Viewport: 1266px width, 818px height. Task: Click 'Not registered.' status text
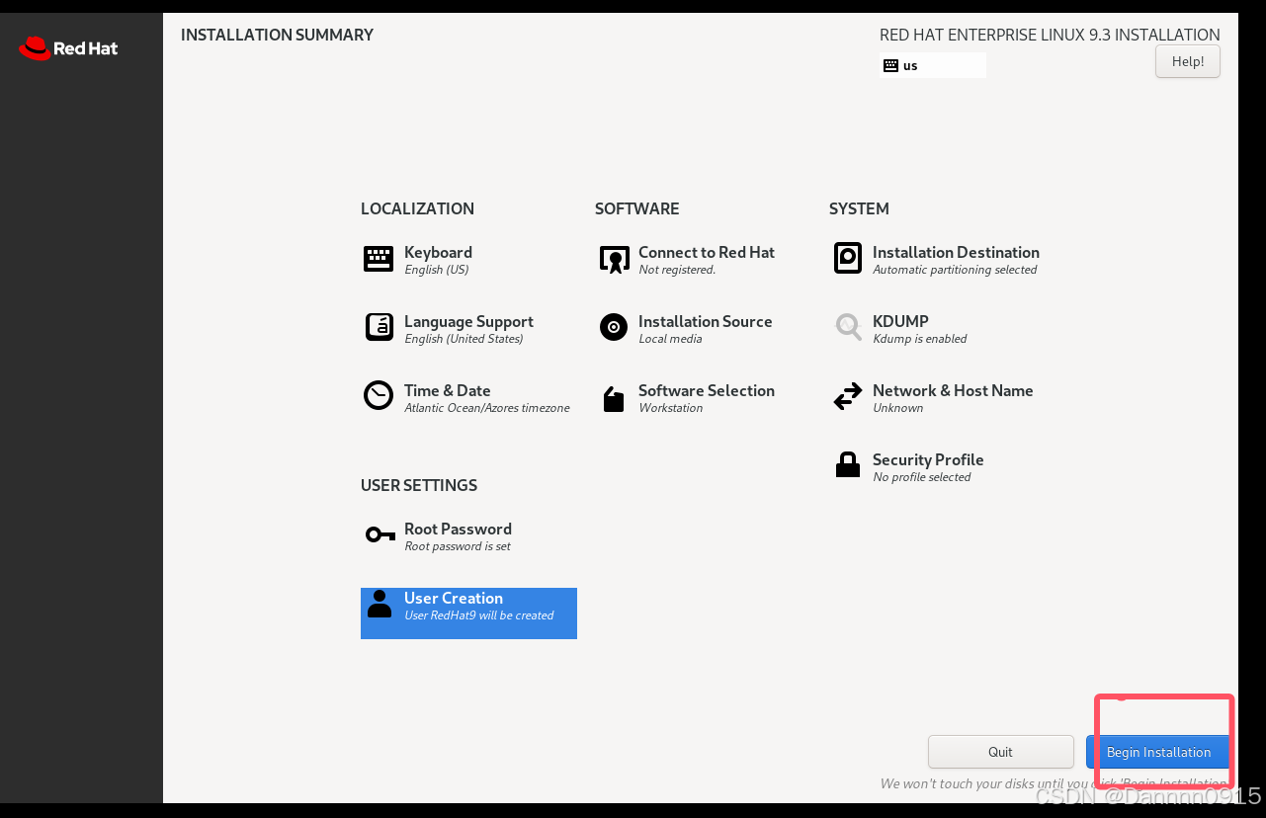pyautogui.click(x=677, y=270)
